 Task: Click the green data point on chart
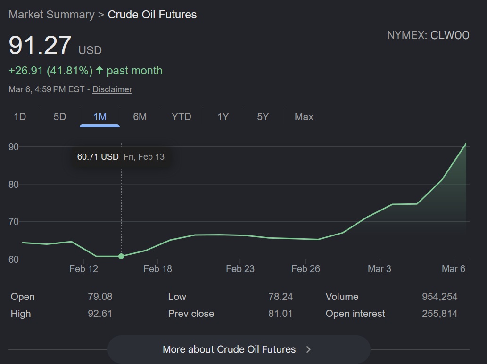(121, 256)
